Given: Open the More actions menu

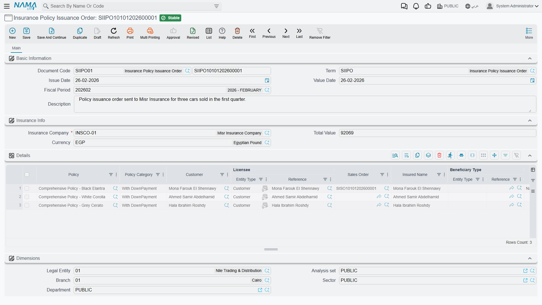Looking at the screenshot, I should pos(529,33).
